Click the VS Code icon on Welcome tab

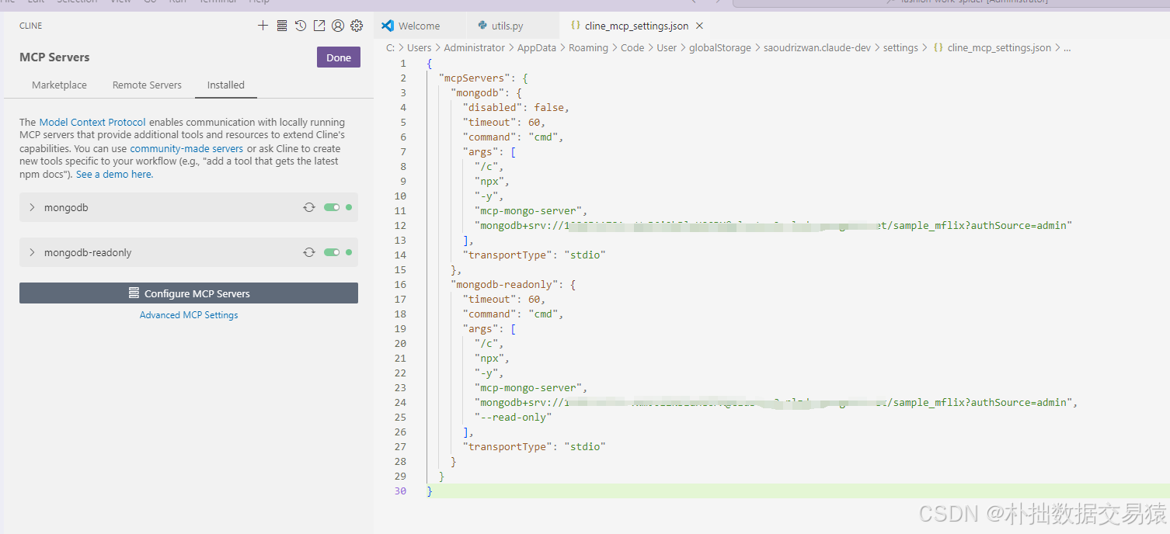point(388,26)
